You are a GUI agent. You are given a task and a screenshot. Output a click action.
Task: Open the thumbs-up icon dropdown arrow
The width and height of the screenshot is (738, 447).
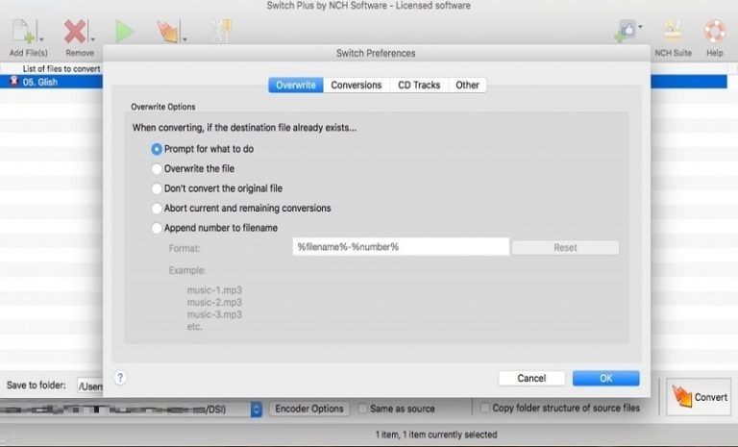point(641,27)
